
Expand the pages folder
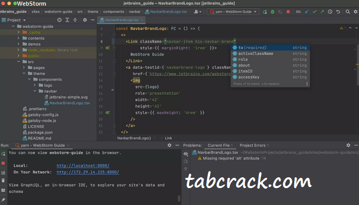pyautogui.click(x=24, y=68)
